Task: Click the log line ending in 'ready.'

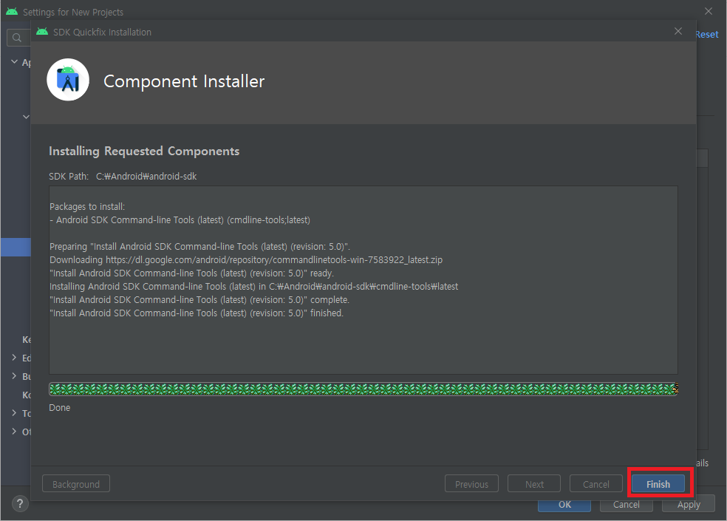Action: pyautogui.click(x=191, y=273)
